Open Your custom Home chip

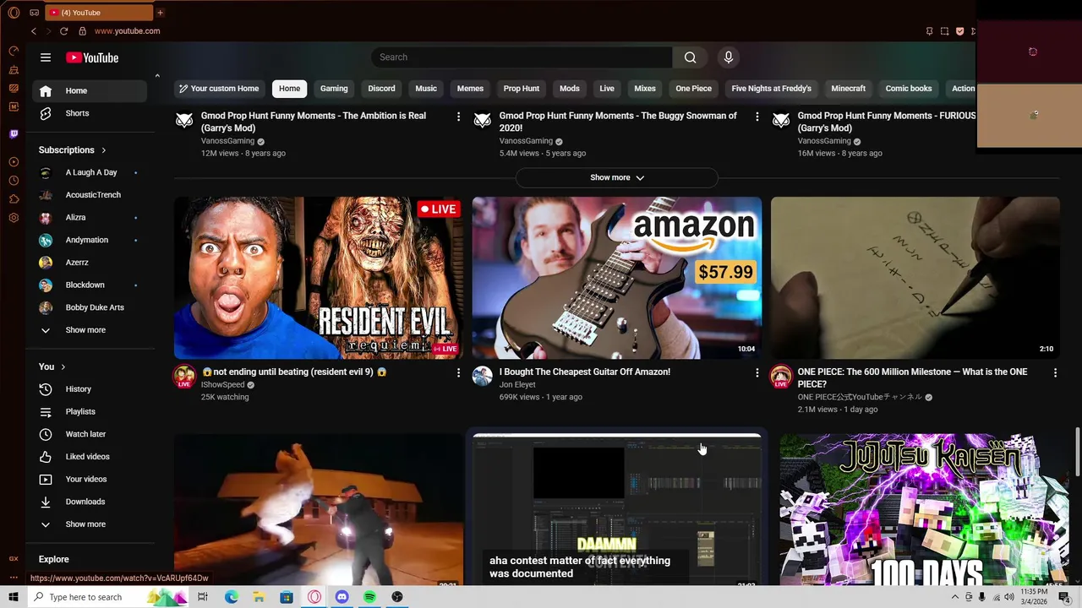point(219,89)
